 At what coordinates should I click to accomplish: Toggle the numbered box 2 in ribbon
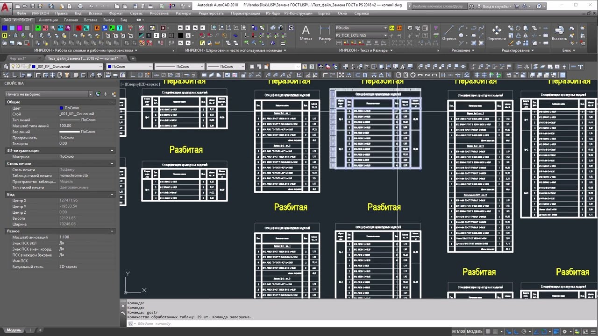pos(156,35)
